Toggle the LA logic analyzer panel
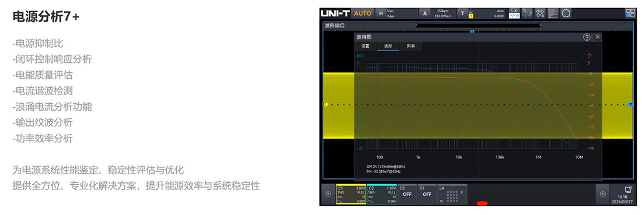 click(x=452, y=194)
